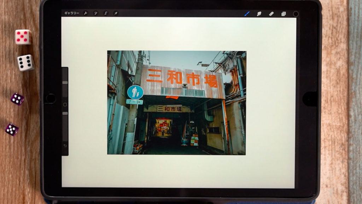Tap the sidebar Undo arrow
This screenshot has height=204, width=362.
coord(65,146)
